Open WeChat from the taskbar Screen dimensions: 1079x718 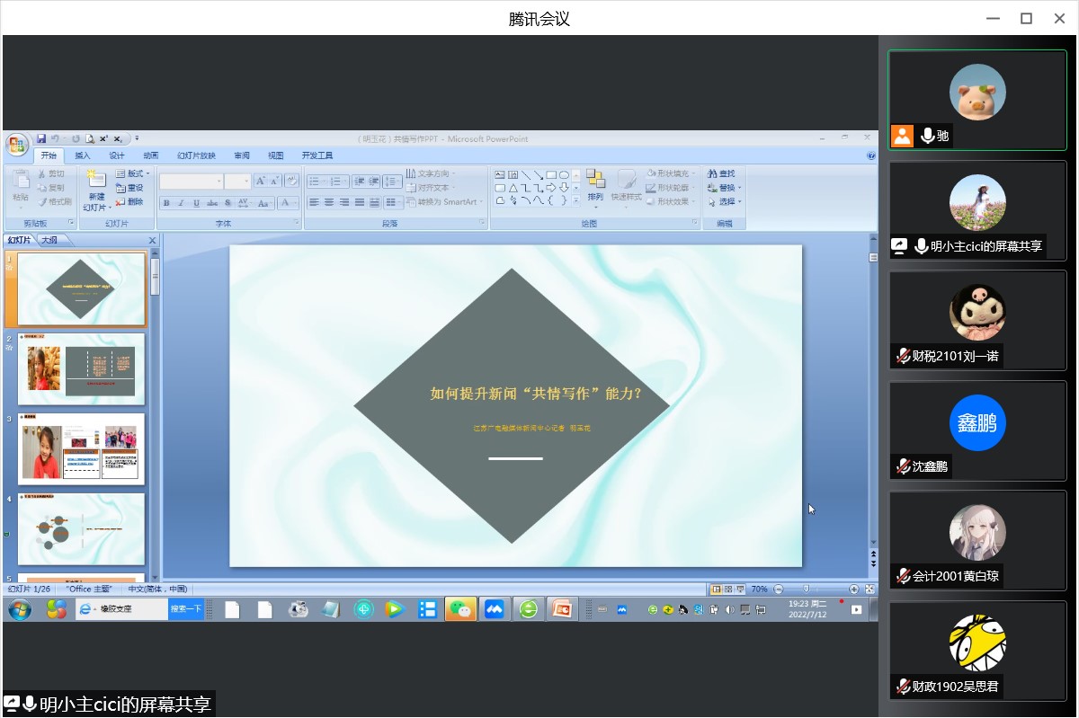coord(460,609)
